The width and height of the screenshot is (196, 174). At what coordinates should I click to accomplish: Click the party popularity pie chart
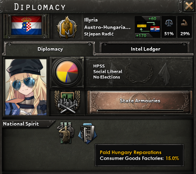coord(67,72)
